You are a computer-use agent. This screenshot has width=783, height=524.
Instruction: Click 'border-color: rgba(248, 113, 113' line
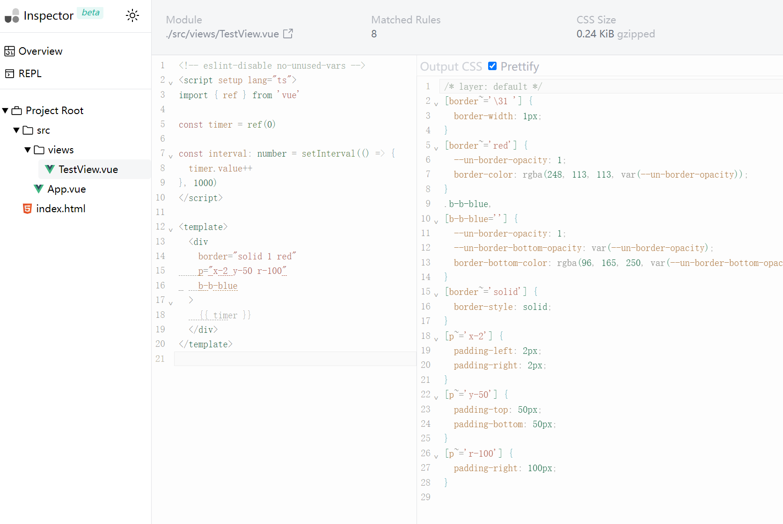click(x=600, y=174)
